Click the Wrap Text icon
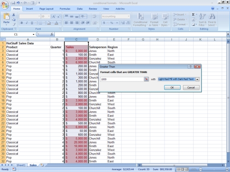The width and height of the screenshot is (230, 172). point(94,16)
